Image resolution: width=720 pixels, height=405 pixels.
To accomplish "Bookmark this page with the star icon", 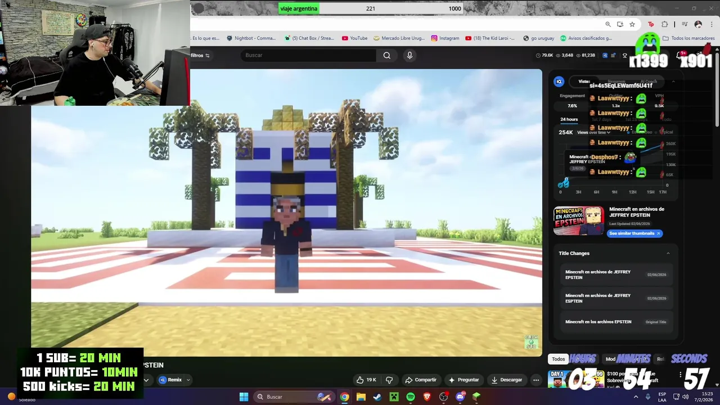I will pos(632,24).
